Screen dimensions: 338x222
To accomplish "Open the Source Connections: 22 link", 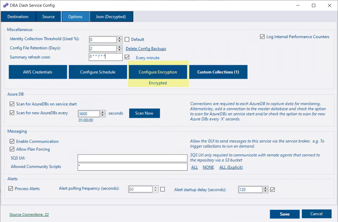I will coord(29,214).
